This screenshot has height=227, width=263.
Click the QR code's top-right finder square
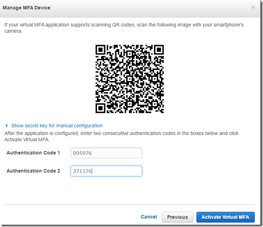(159, 50)
